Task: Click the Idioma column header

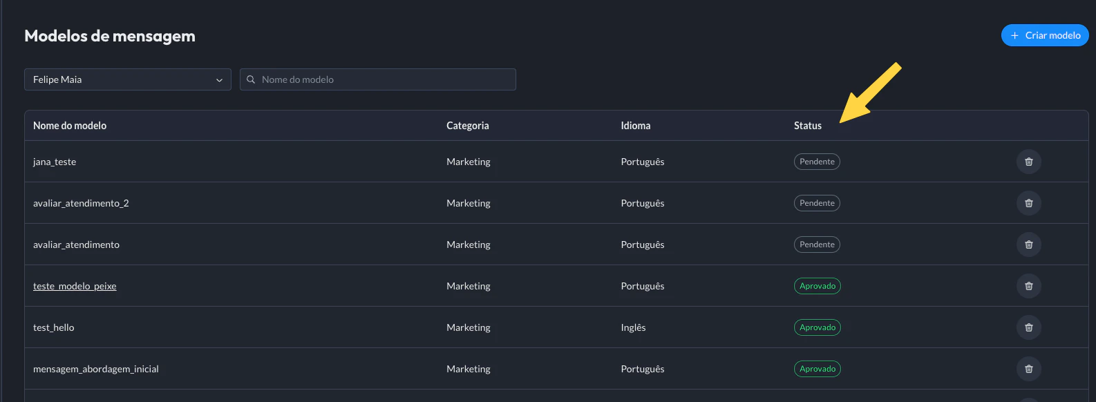Action: pos(635,126)
